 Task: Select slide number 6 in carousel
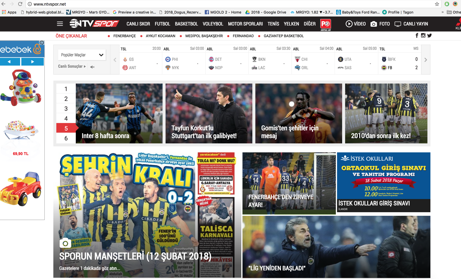[66, 138]
